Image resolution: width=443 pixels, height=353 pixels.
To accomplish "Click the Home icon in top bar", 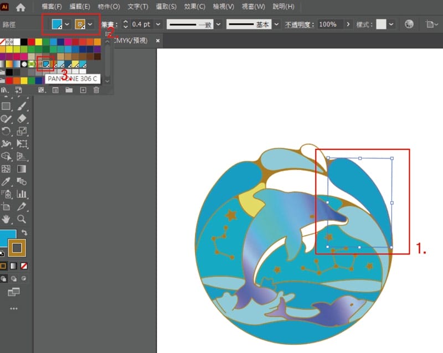I will click(x=20, y=7).
